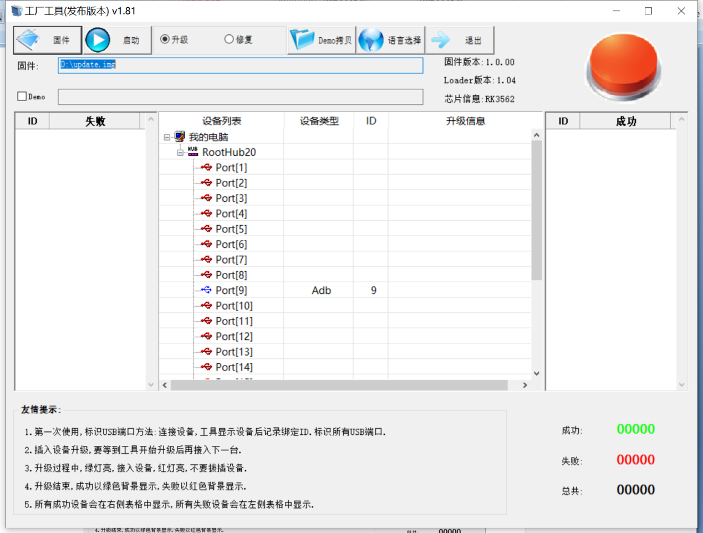Select the 升级 radio button
Viewport: 703px width, 533px height.
point(165,39)
